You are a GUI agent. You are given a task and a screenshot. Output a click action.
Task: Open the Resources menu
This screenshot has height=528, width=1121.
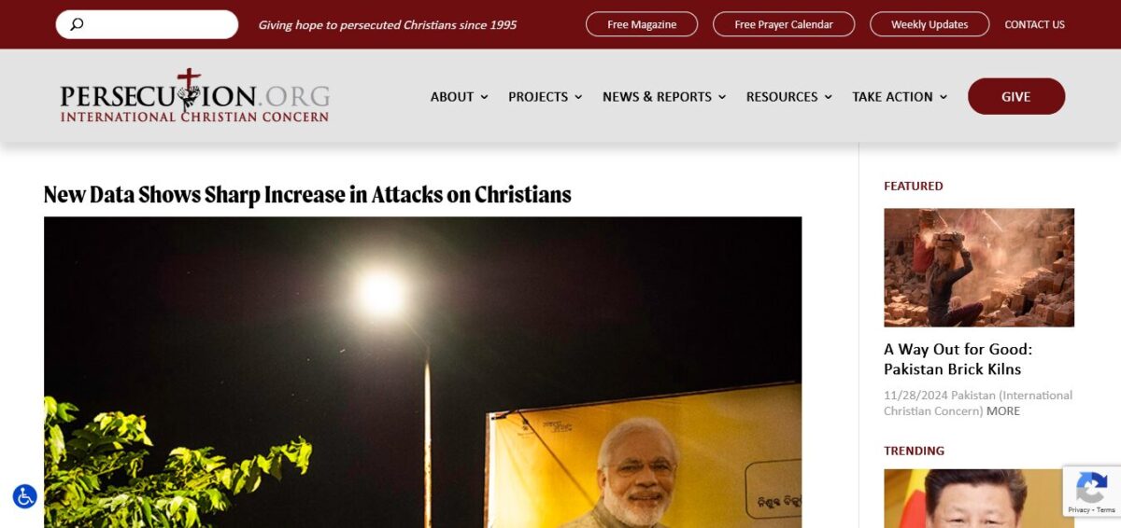tap(789, 97)
